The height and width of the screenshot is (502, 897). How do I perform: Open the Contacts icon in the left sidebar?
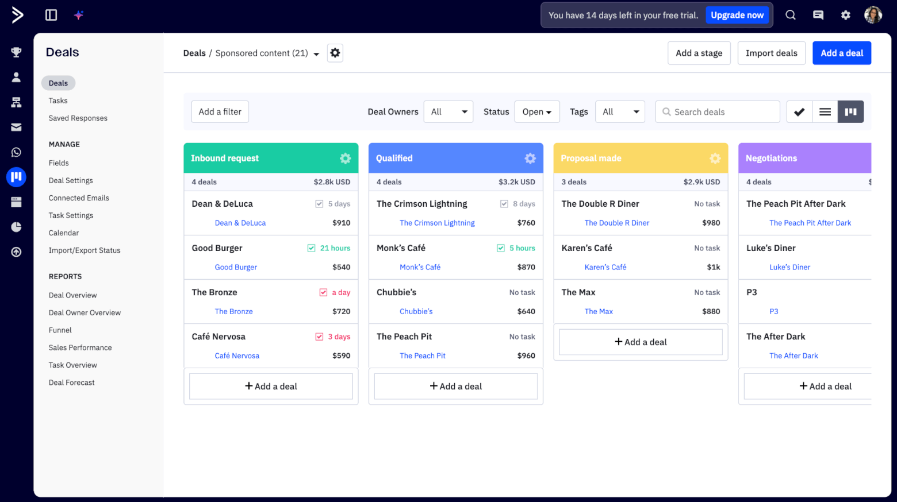point(16,77)
